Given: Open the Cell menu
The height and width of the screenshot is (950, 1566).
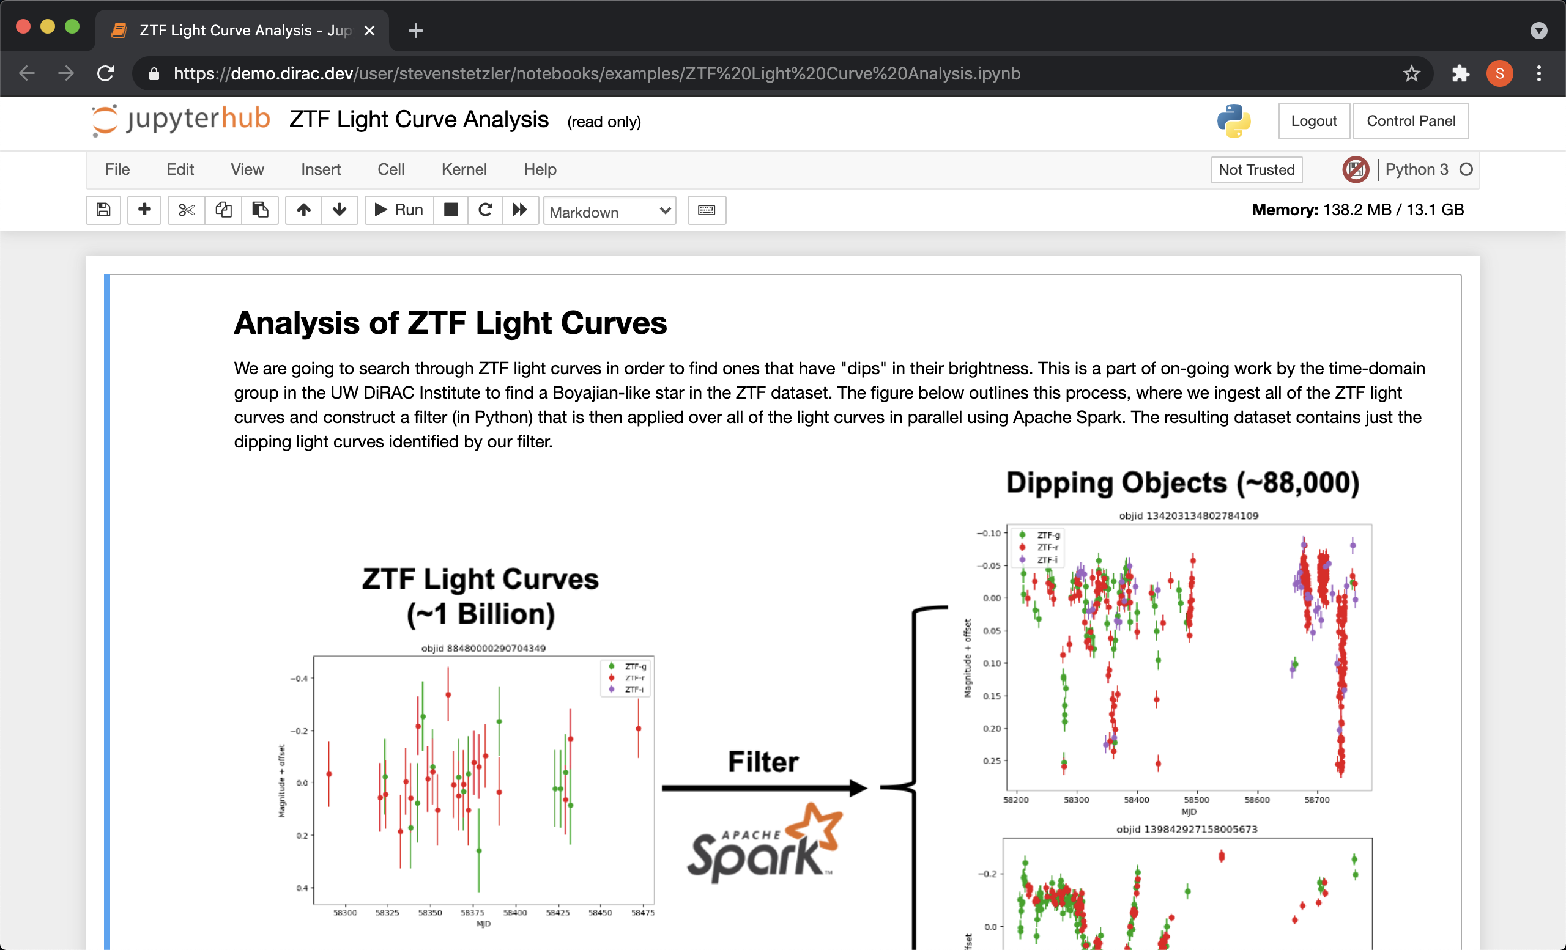Looking at the screenshot, I should pos(390,169).
